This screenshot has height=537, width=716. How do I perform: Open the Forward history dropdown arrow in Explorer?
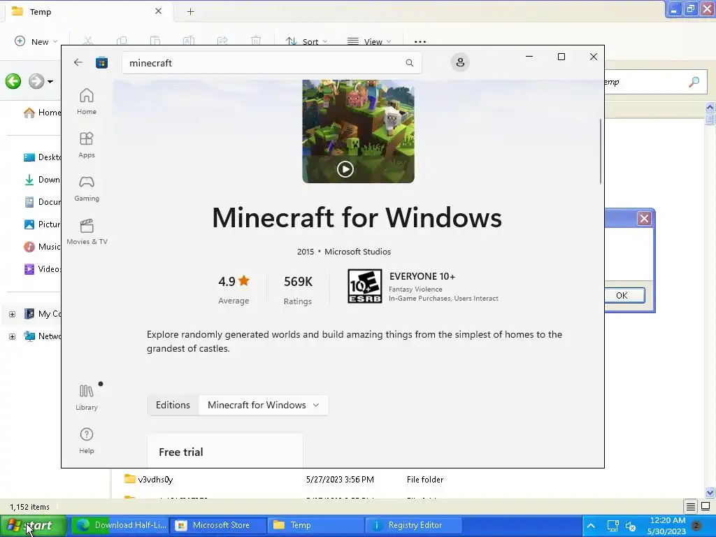[x=50, y=83]
